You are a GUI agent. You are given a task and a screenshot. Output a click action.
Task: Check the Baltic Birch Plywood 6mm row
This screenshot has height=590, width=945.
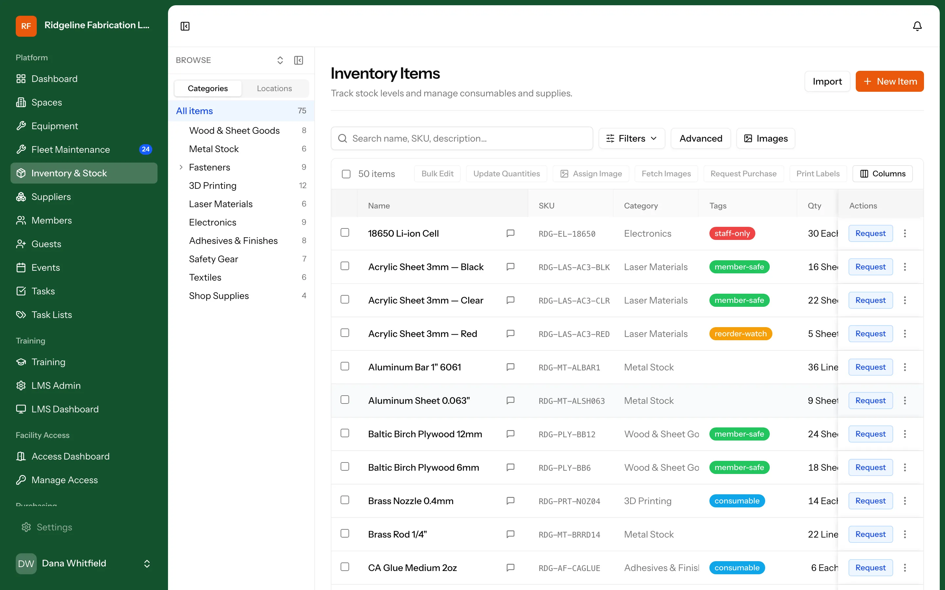[345, 467]
